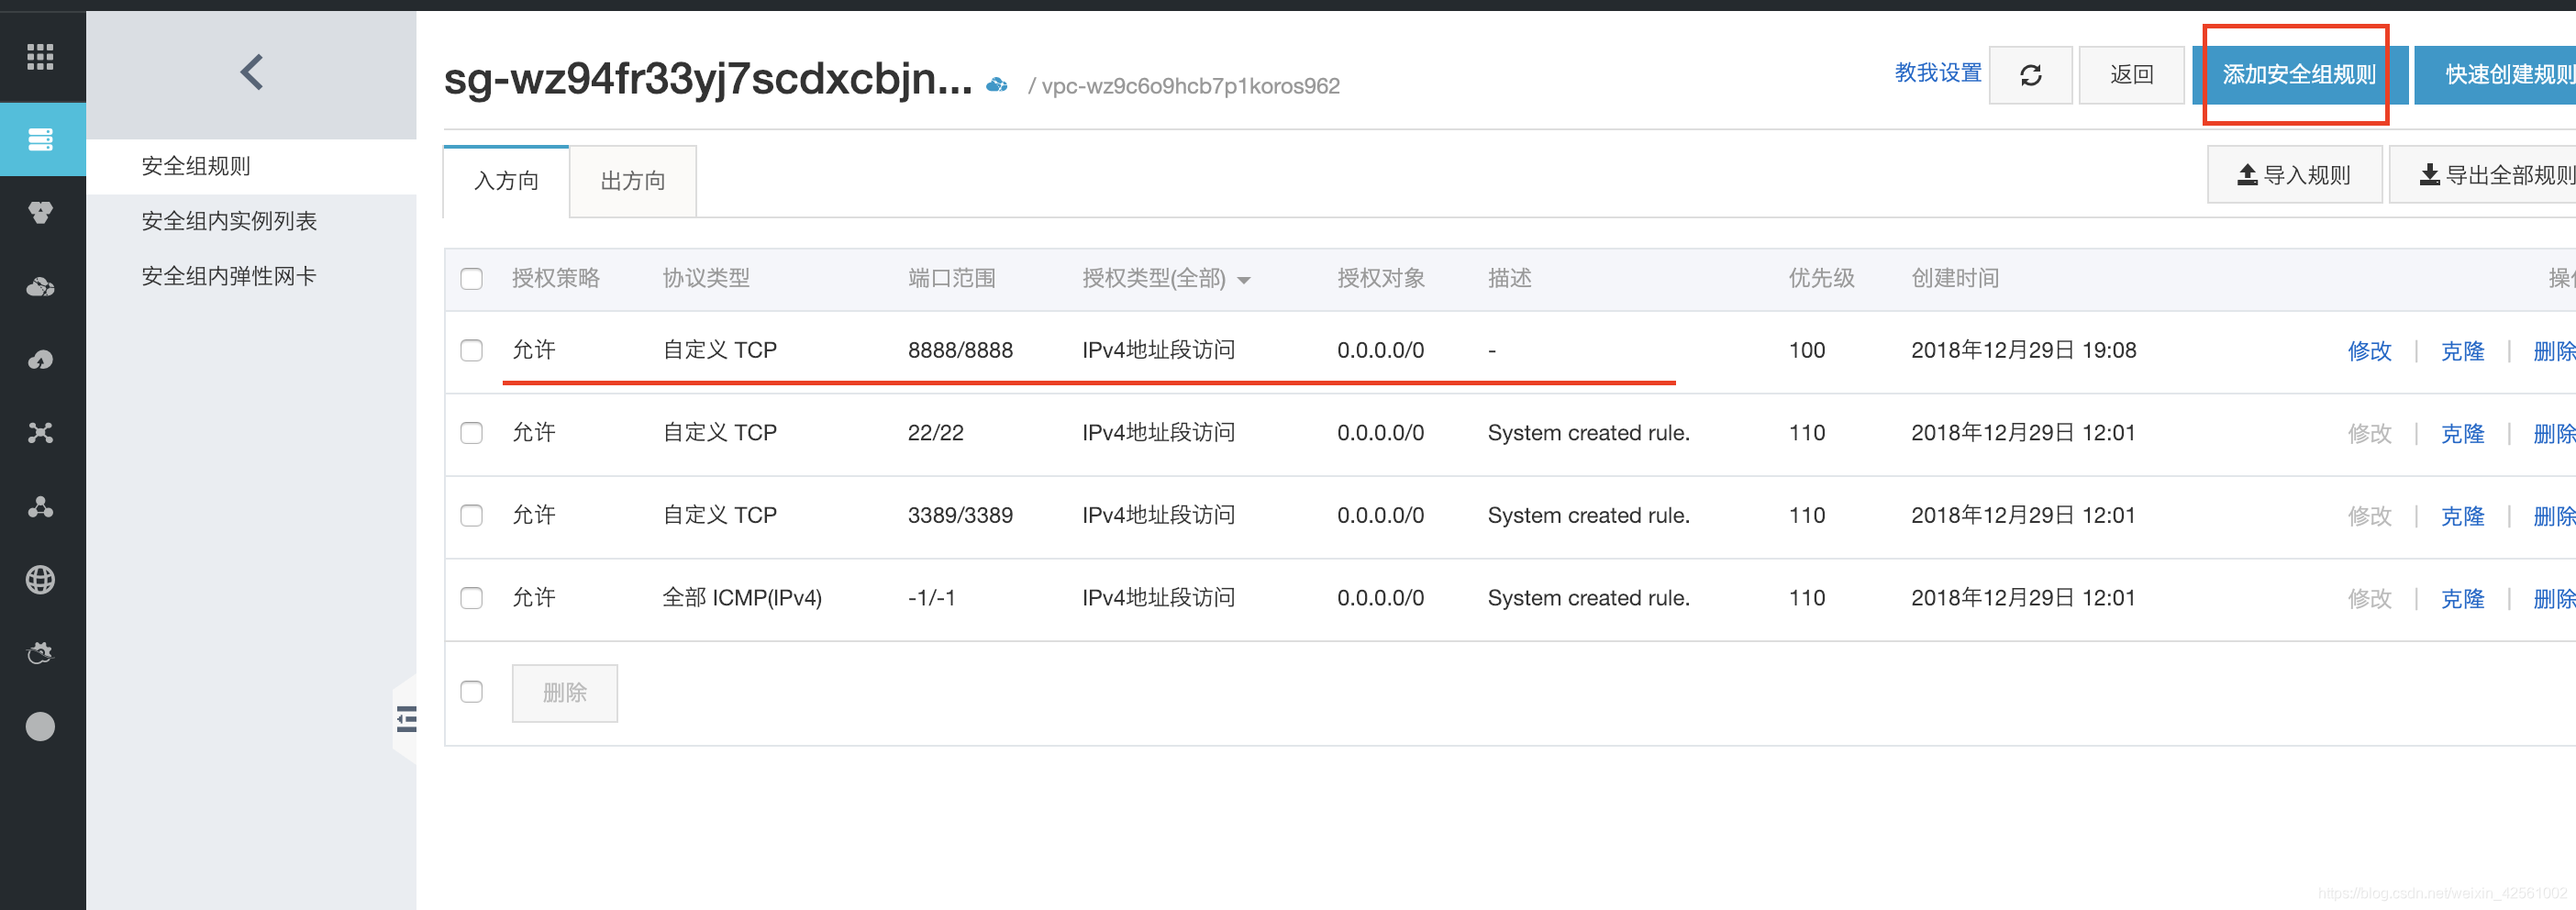Click System created rule. in the 3389/3389 row
This screenshot has width=2576, height=910.
[x=1588, y=515]
